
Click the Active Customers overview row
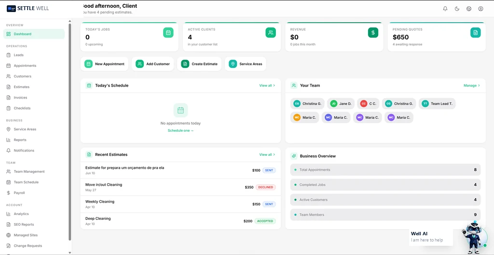[x=385, y=200]
